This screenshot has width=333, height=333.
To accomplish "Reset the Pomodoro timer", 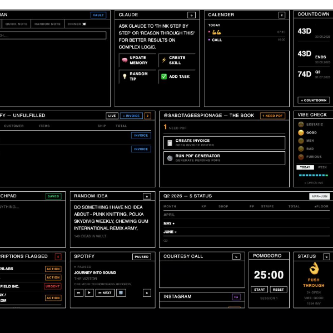I will click(279, 290).
